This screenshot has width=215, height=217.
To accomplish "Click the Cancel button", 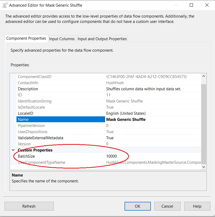I will 167,206.
